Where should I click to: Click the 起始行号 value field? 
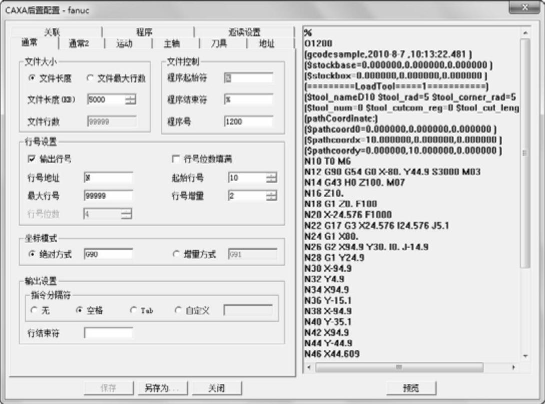(247, 178)
